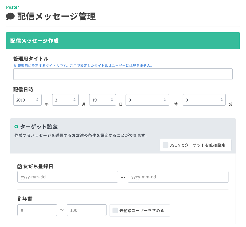This screenshot has height=227, width=246.
Task: Open the day dropdown showing 19
Action: (103, 100)
